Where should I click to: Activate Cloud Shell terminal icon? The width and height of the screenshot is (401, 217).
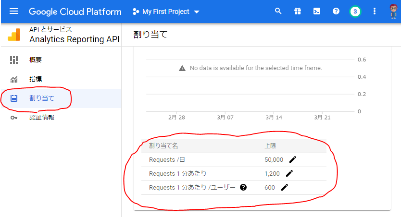(317, 11)
